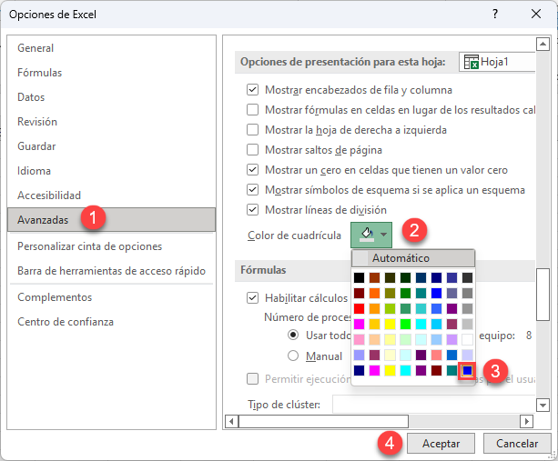Choose the selected blue swatch with orange outline
This screenshot has width=558, height=461.
pyautogui.click(x=467, y=371)
